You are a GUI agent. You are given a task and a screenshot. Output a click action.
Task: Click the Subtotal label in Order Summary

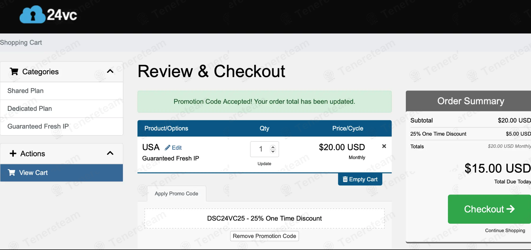pyautogui.click(x=421, y=120)
